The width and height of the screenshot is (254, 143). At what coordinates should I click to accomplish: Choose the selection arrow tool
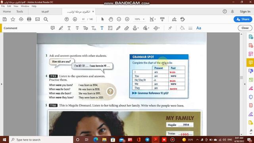pyautogui.click(x=102, y=19)
